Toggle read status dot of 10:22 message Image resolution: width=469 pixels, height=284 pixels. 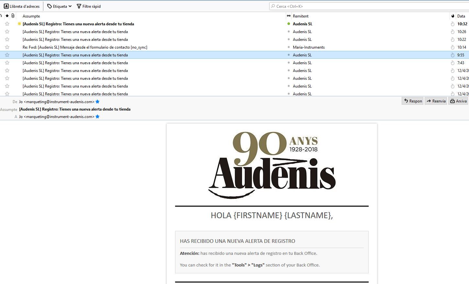pyautogui.click(x=289, y=39)
